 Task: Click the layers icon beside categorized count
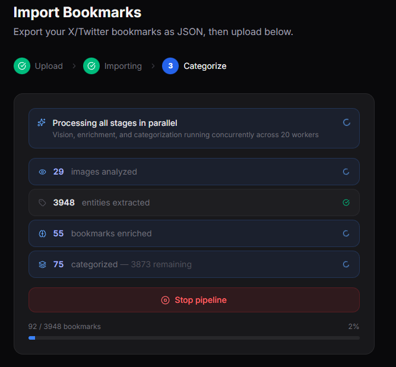point(42,264)
